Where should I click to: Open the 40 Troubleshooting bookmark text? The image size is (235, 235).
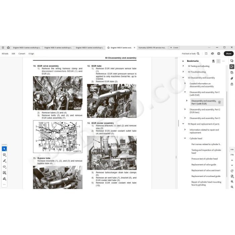(x=197, y=72)
